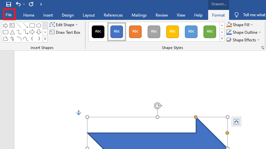The width and height of the screenshot is (266, 149).
Task: Click the Save icon in quick access toolbar
Action: (9, 4)
